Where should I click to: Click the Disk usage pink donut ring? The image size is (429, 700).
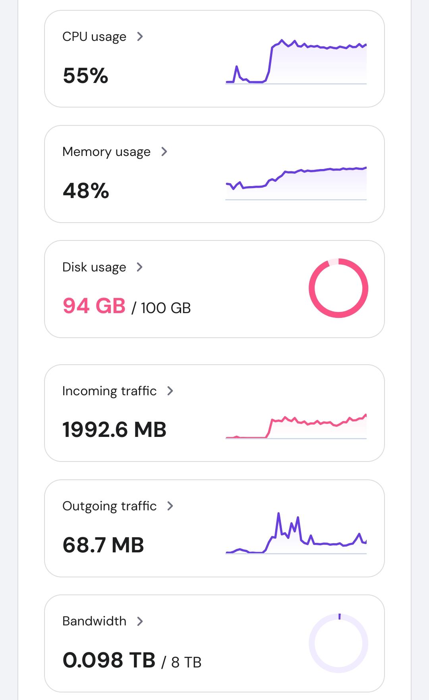click(338, 288)
